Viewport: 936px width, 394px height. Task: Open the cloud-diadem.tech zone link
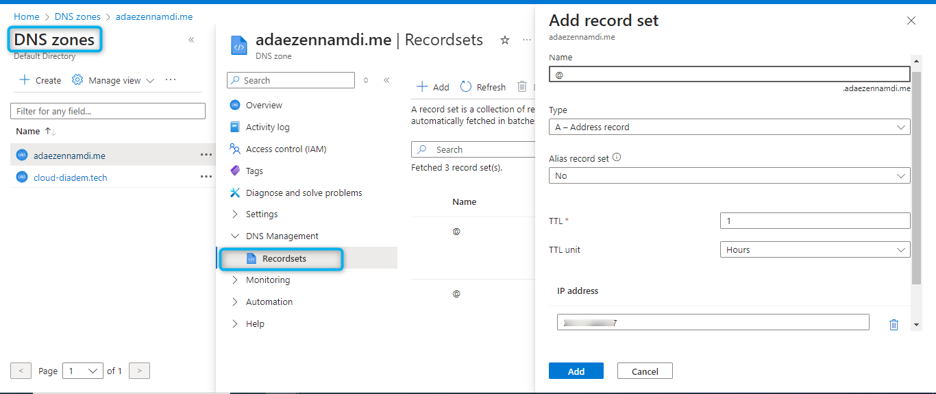click(x=70, y=177)
